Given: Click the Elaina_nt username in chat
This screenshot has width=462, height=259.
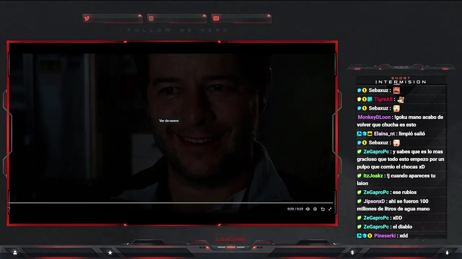Looking at the screenshot, I should click(384, 134).
